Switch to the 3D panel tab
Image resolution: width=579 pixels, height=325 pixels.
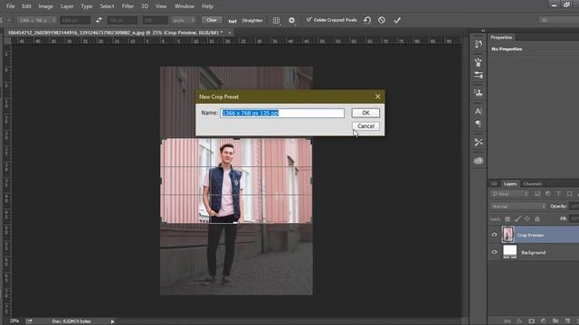coord(494,183)
